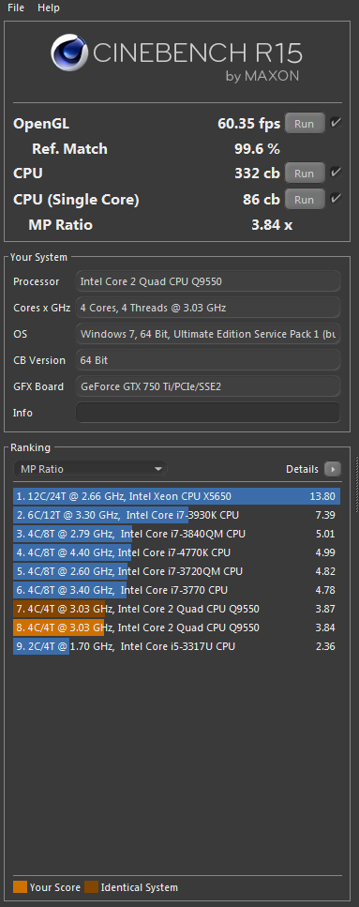Click the Cinebench logo sphere icon
Image resolution: width=359 pixels, height=907 pixels.
(68, 53)
